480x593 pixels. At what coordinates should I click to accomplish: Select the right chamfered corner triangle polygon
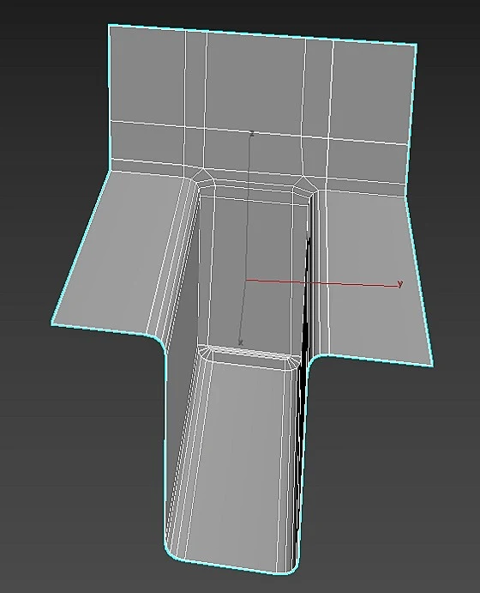[305, 183]
